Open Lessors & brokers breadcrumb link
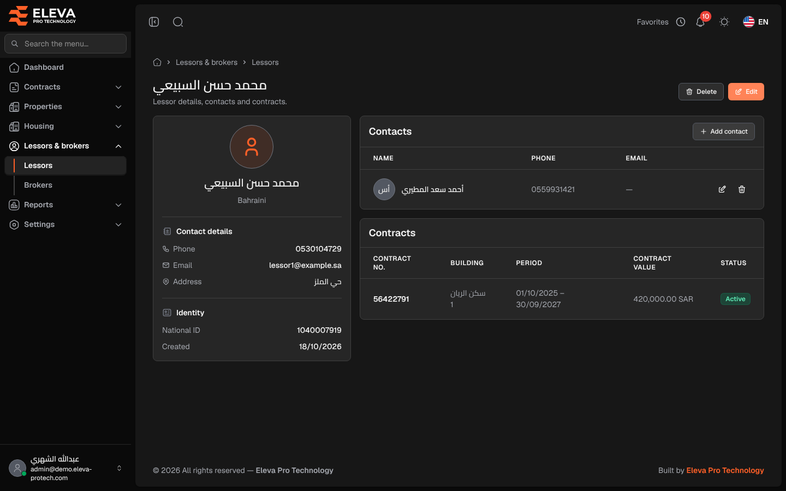The image size is (786, 491). click(x=206, y=62)
